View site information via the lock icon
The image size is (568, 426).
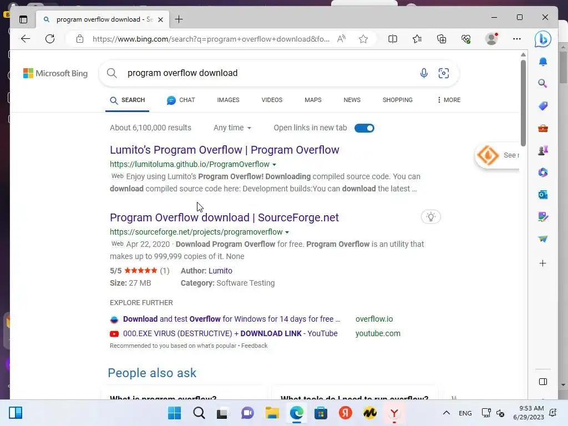[80, 39]
